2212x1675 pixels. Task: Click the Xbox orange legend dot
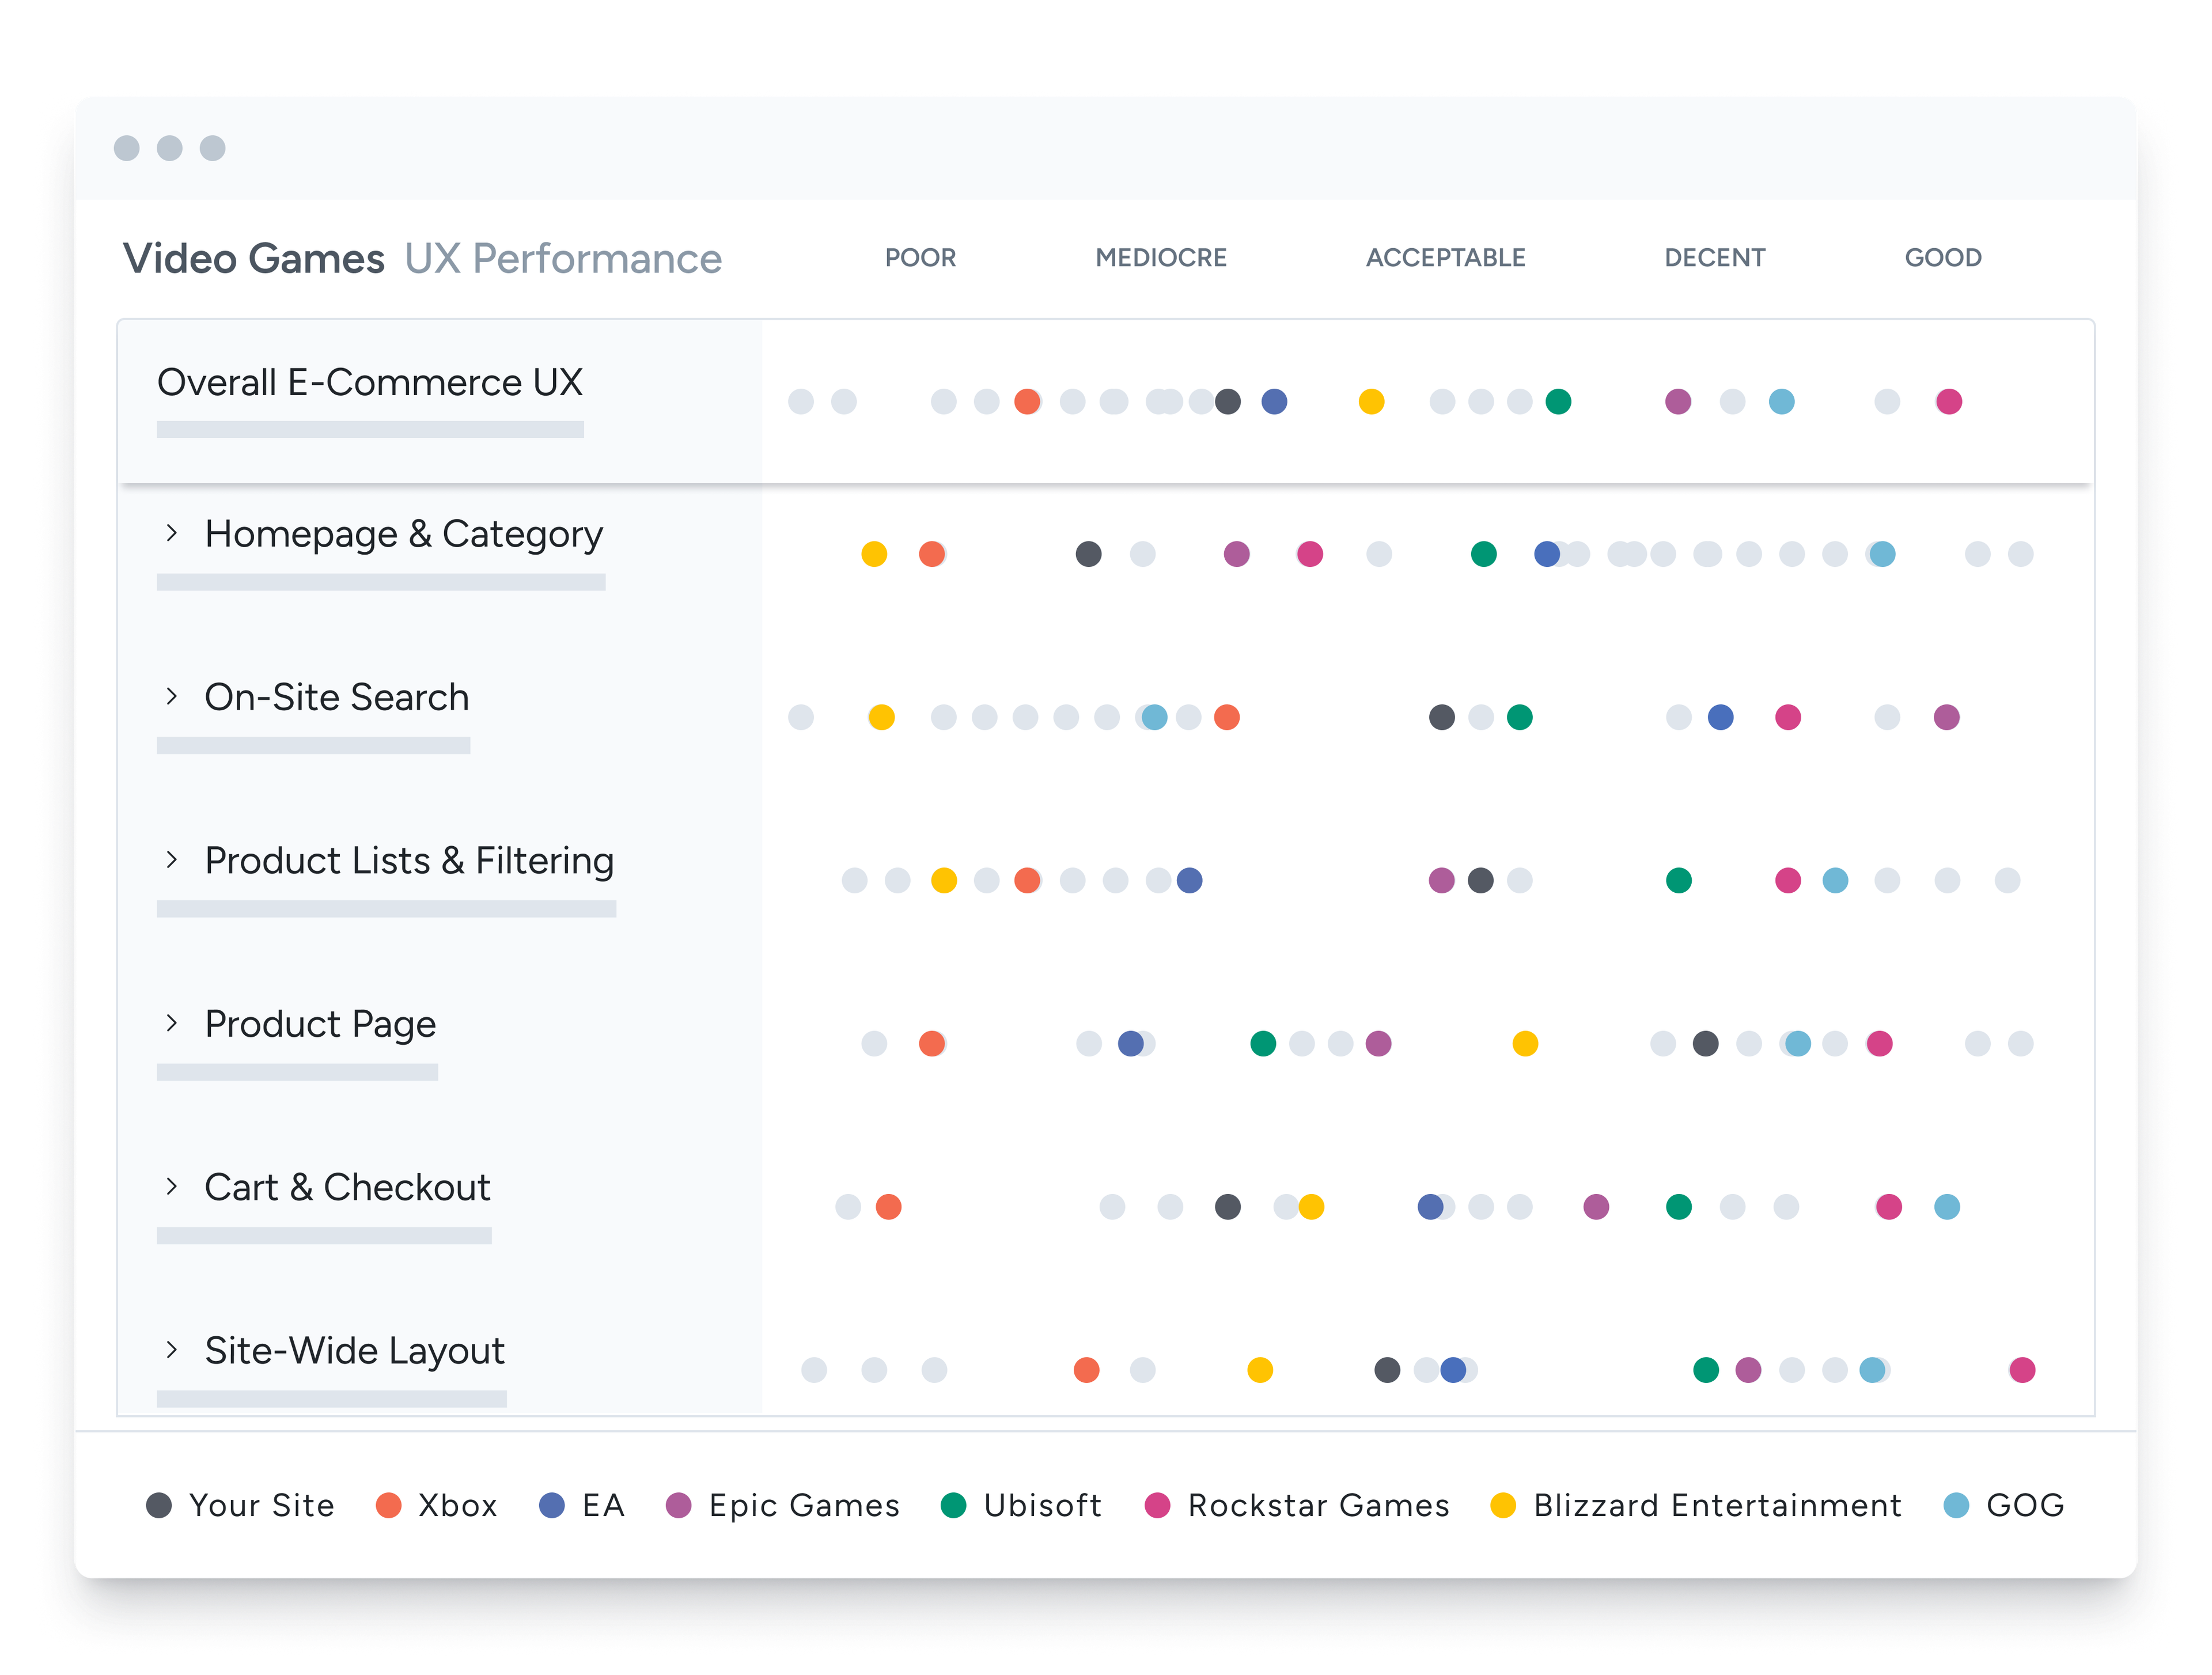coord(389,1505)
